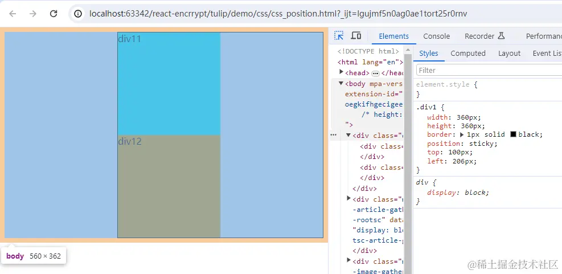Click the DOM tree vertical scrollbar
562x274 pixels.
click(x=408, y=163)
